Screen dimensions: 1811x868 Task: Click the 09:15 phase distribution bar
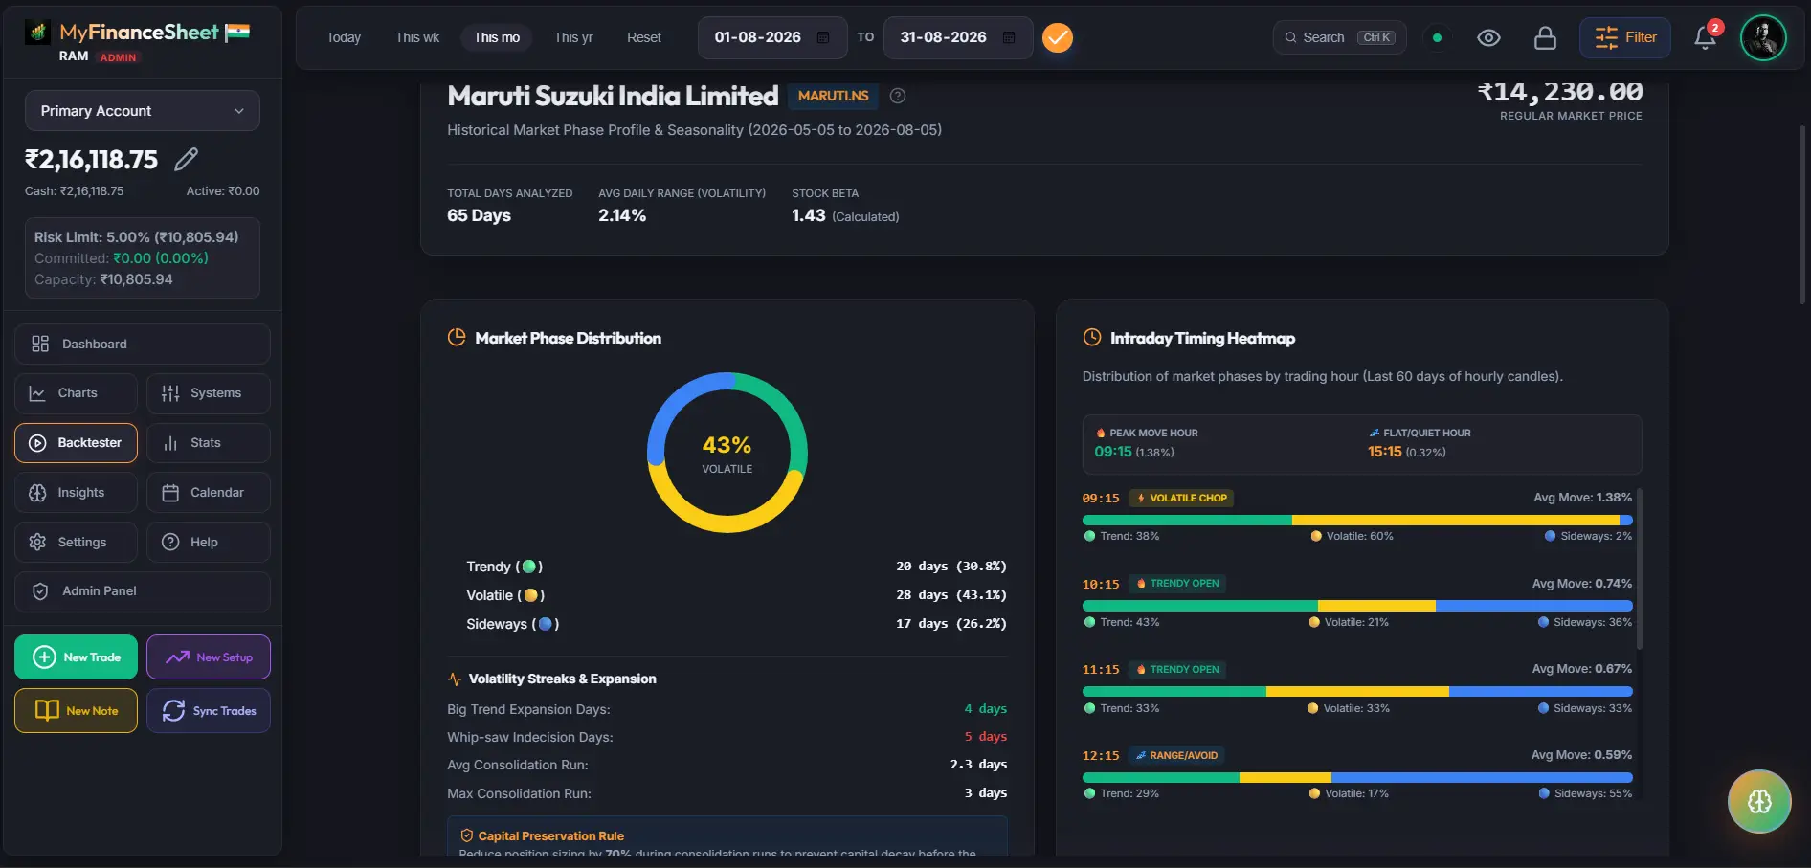(x=1357, y=521)
